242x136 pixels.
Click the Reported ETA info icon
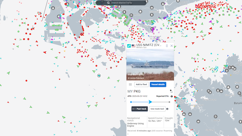[172, 96]
